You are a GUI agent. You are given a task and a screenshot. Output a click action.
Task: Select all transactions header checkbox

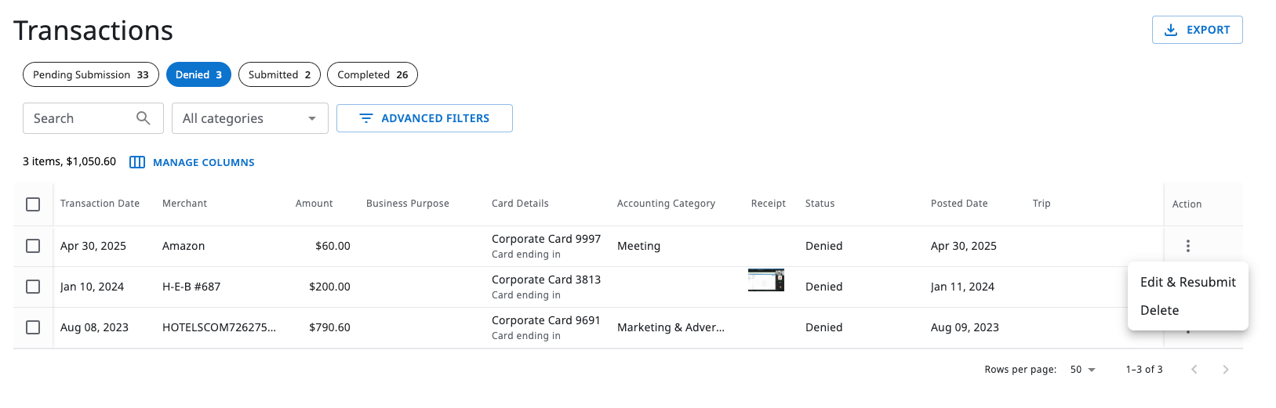[33, 204]
